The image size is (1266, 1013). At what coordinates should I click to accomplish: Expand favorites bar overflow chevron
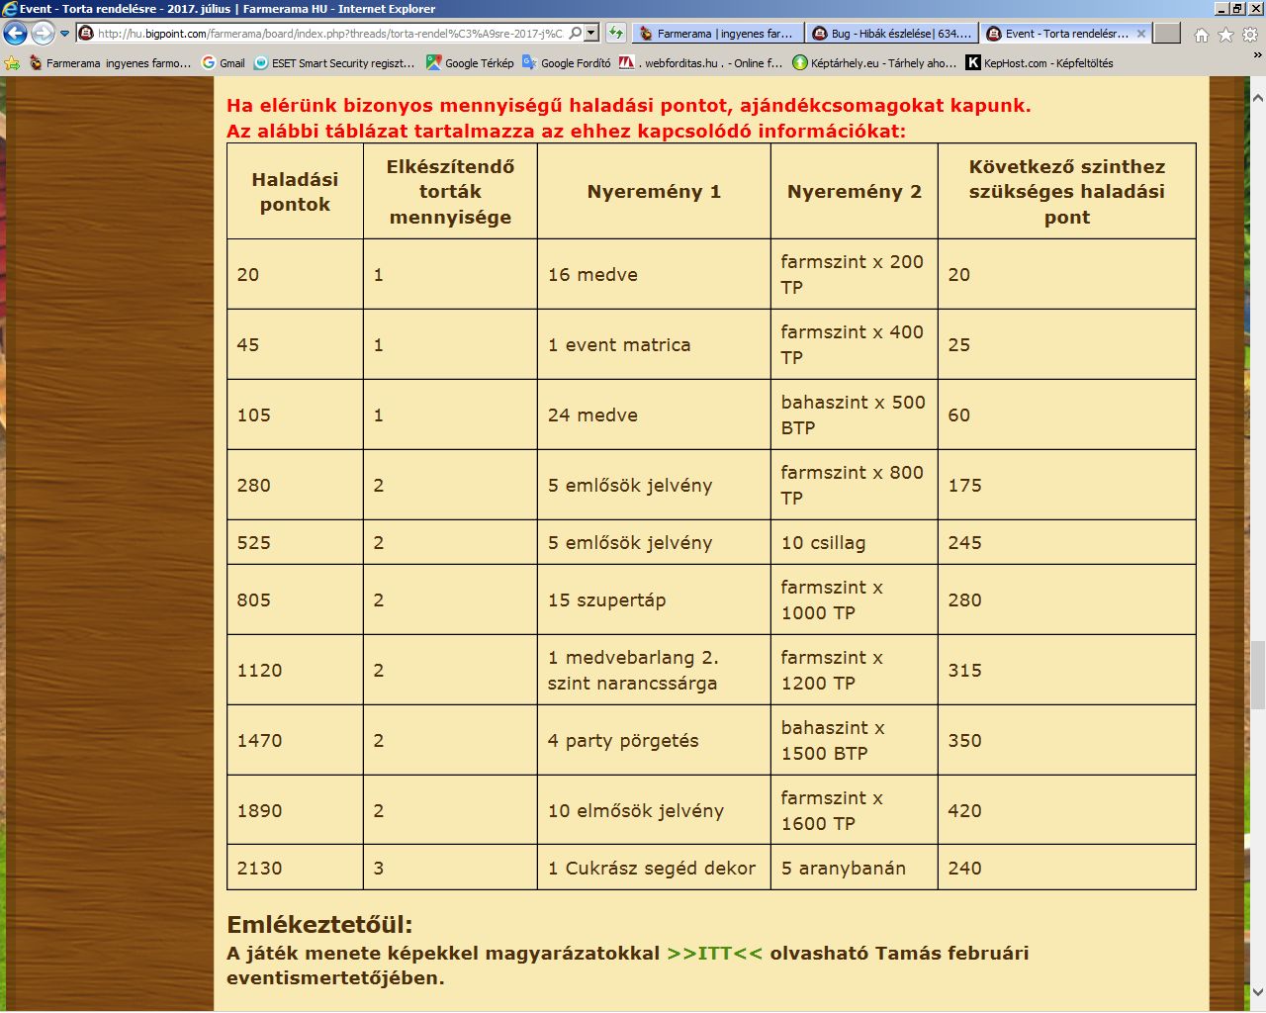pos(1257,55)
